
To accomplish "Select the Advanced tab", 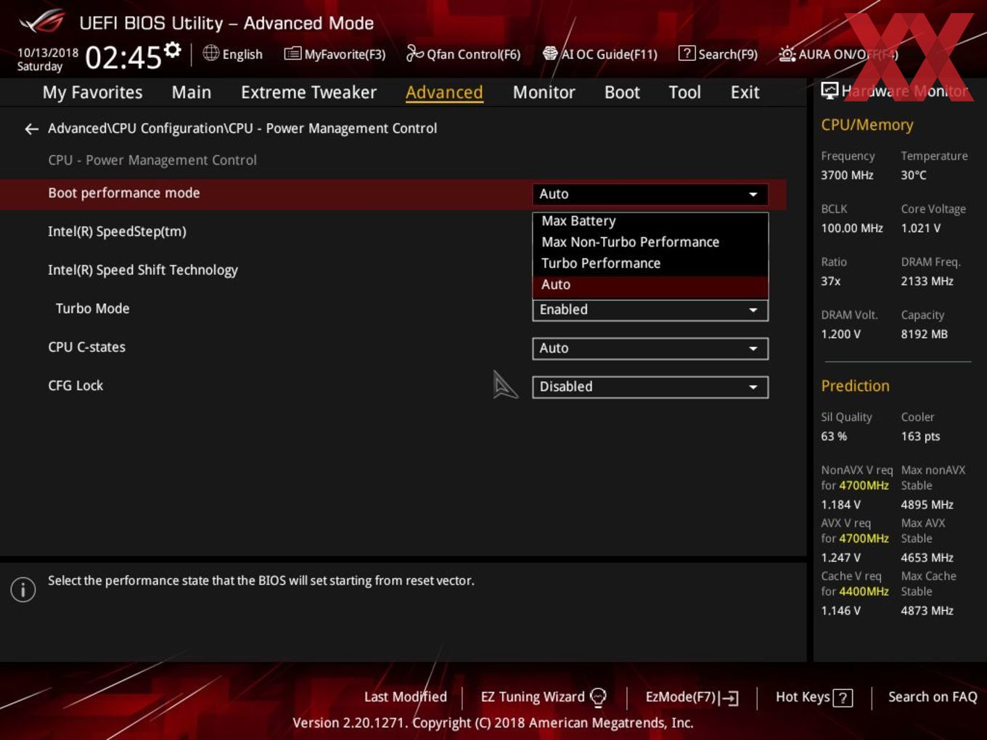I will (x=444, y=93).
